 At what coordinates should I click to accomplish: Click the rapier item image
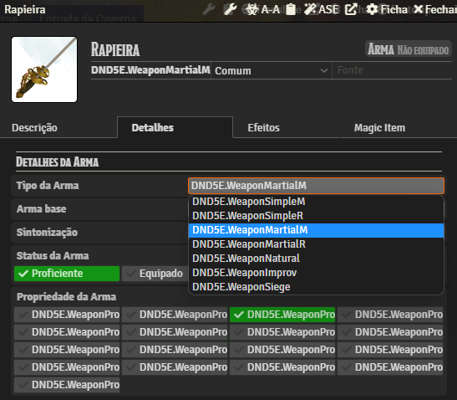(x=44, y=69)
